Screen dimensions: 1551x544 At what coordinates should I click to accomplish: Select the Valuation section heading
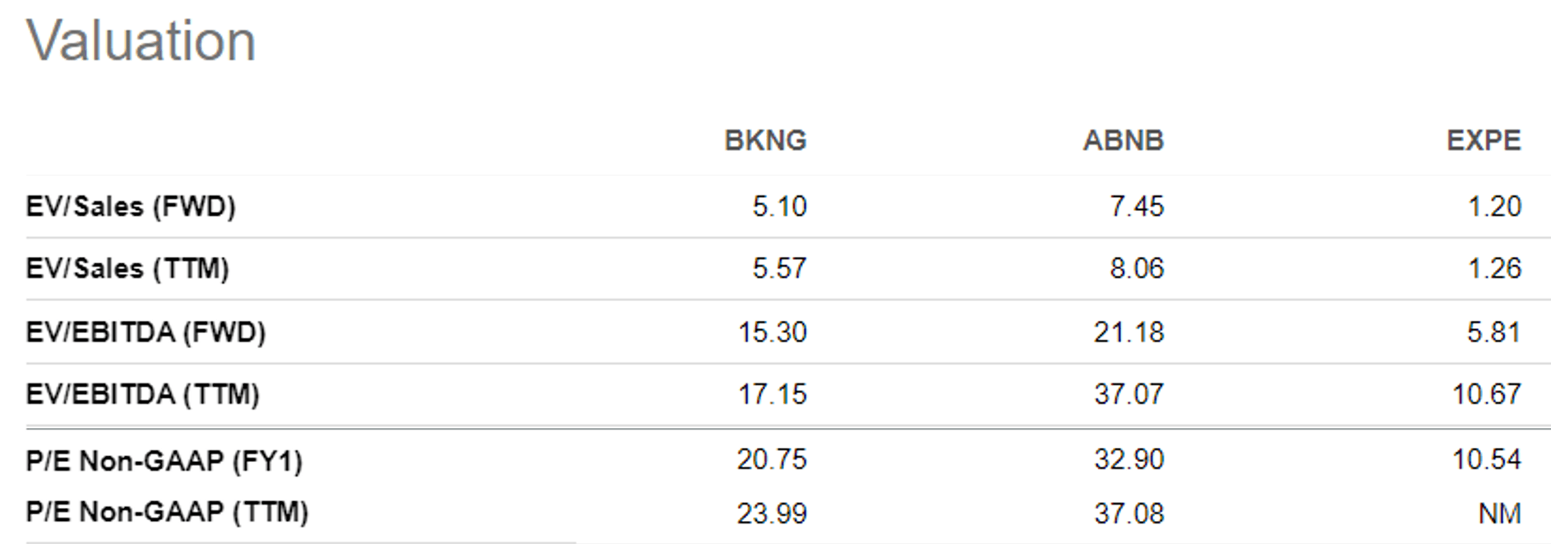[141, 41]
